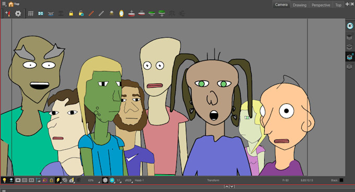Toggle the grid overlay icon
355x192 pixels.
(31, 14)
